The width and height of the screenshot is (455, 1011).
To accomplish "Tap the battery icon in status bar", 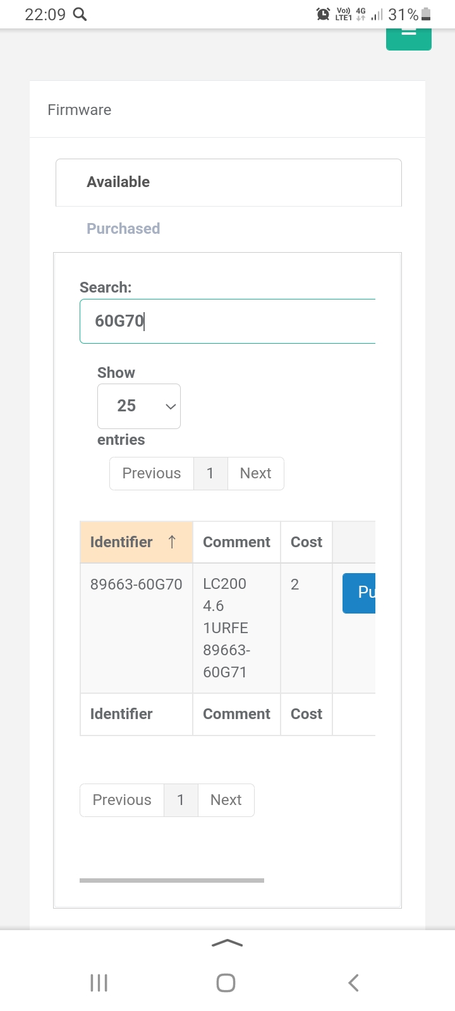I will (x=426, y=14).
